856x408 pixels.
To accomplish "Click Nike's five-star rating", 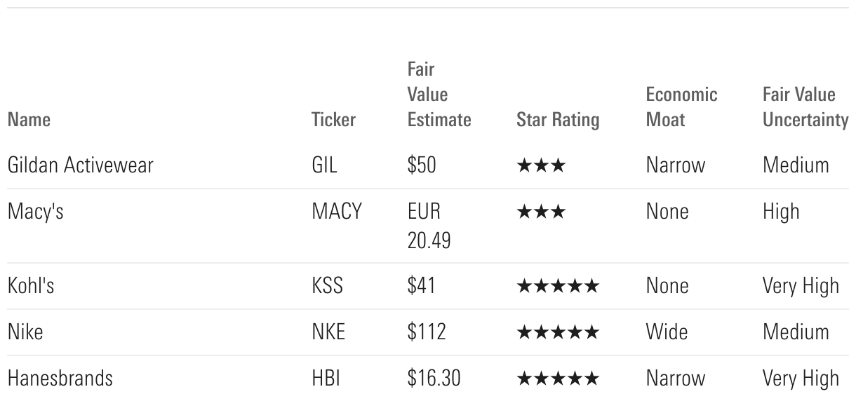I will [558, 332].
